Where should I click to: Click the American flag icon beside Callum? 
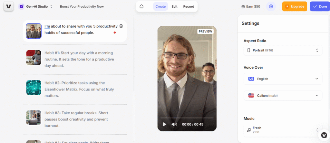point(251,96)
